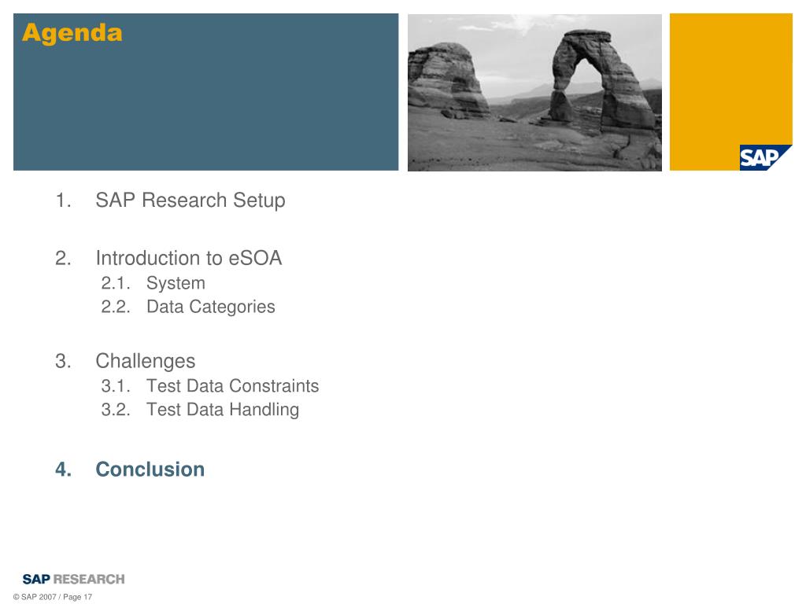Screen dimensions: 806x604
Task: Click the SAP Research logo in the footer
Action: 73,580
